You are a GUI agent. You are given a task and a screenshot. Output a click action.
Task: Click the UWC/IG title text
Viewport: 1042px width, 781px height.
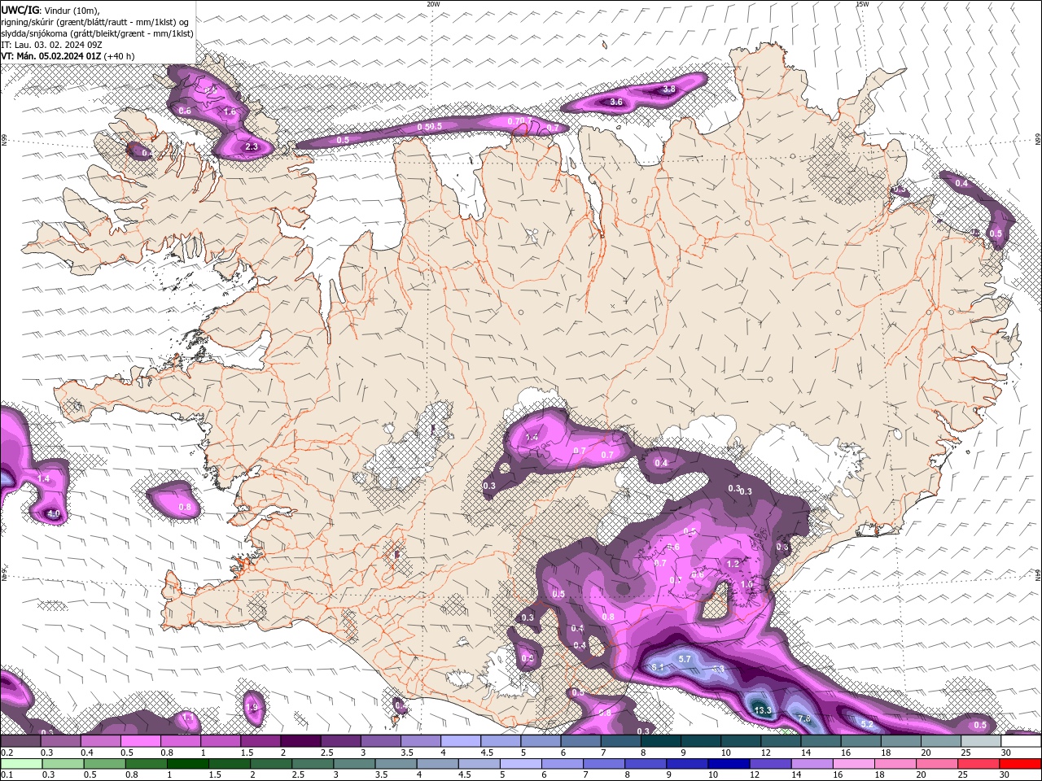20,10
